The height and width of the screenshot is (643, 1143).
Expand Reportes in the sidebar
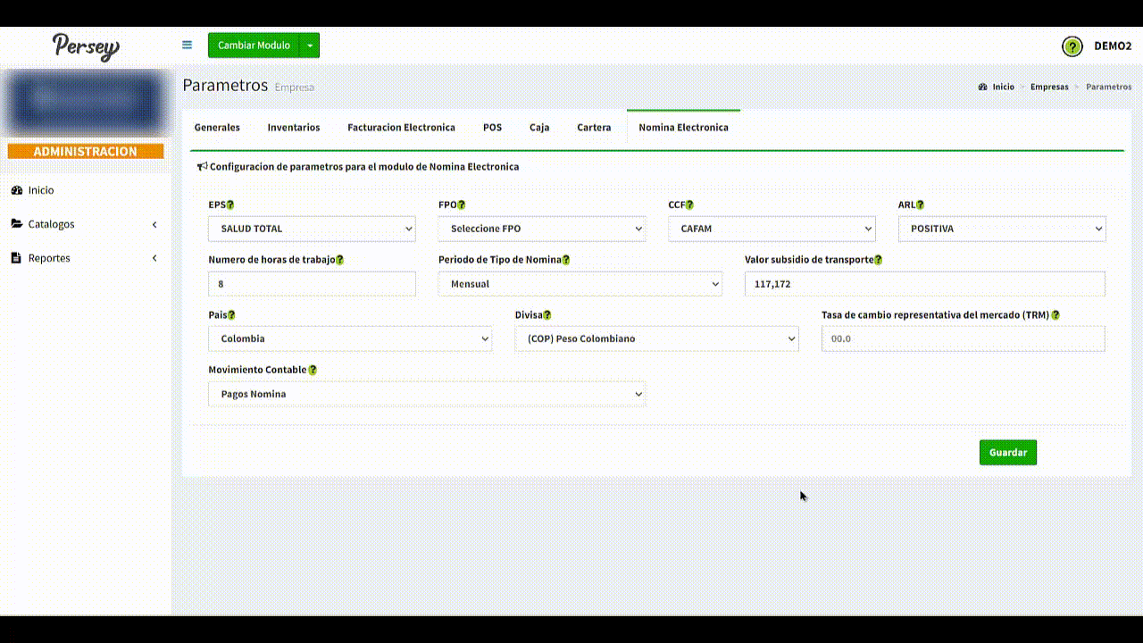(85, 258)
